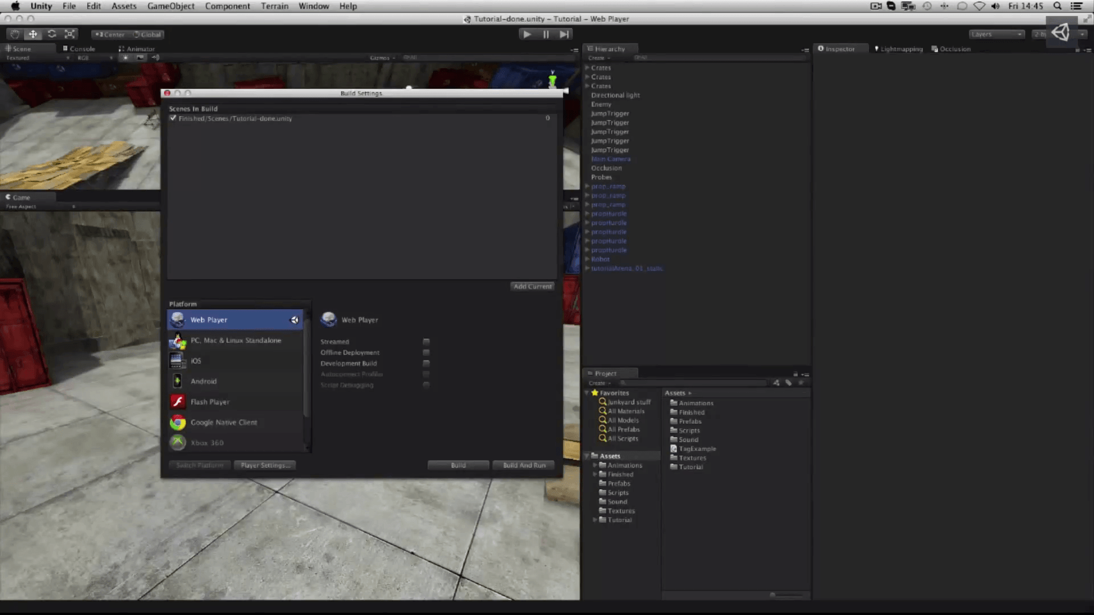Open the Gizmos dropdown in Scene view

click(382, 58)
